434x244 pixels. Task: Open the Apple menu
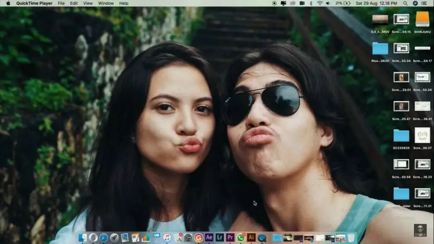pyautogui.click(x=8, y=3)
